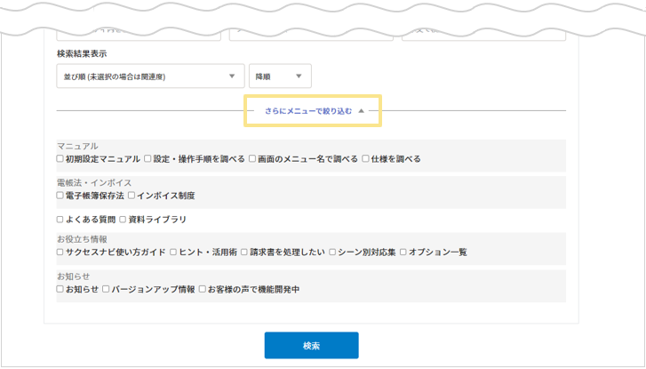Enable the シーン別対応集 checkbox

332,253
